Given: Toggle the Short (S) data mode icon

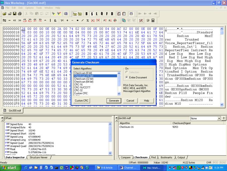Looking at the screenshot, I should tap(92, 14).
